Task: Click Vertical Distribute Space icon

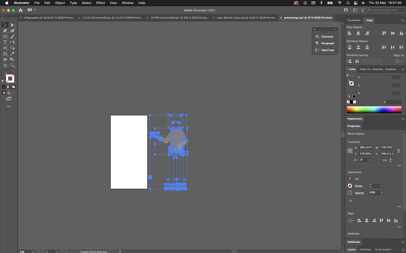Action: point(350,61)
